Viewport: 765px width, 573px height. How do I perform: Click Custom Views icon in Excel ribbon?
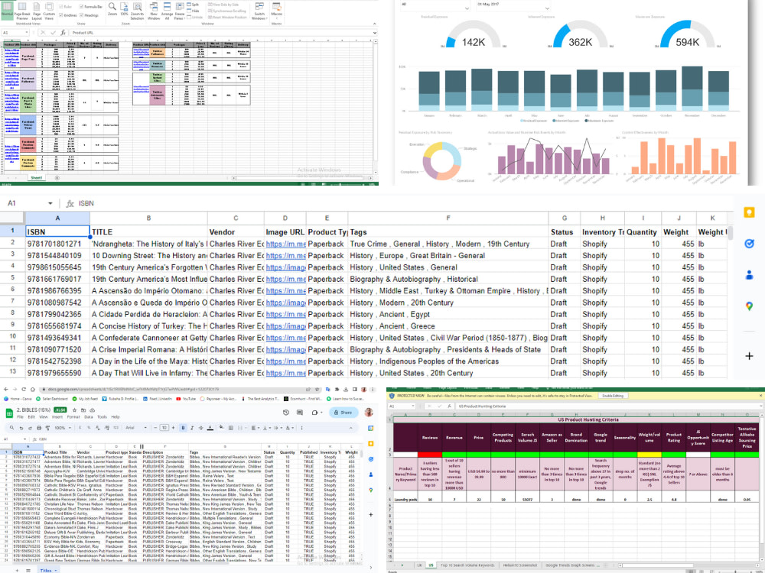(x=49, y=11)
